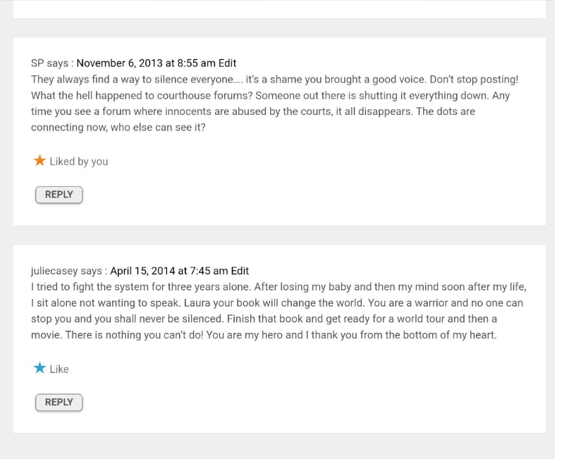Reply to SP's comment
The image size is (564, 459).
point(59,195)
